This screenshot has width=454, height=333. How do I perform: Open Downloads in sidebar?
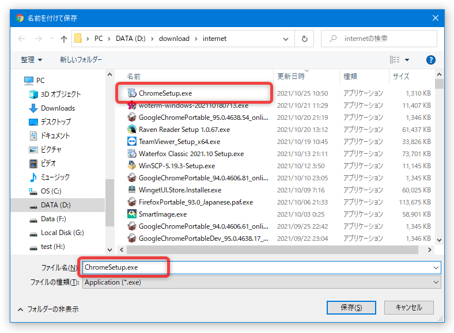[x=52, y=108]
